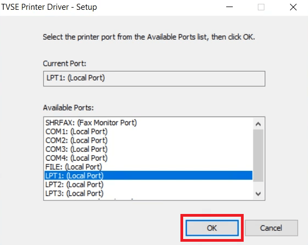Pick COM3 Local Port entry
The width and height of the screenshot is (308, 245).
(x=148, y=149)
